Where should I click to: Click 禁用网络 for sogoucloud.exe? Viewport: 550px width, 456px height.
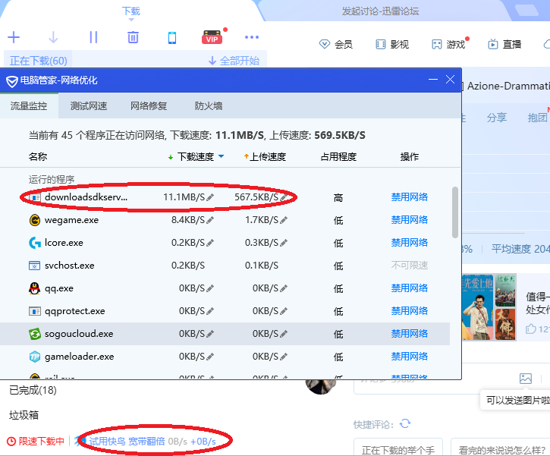point(409,334)
